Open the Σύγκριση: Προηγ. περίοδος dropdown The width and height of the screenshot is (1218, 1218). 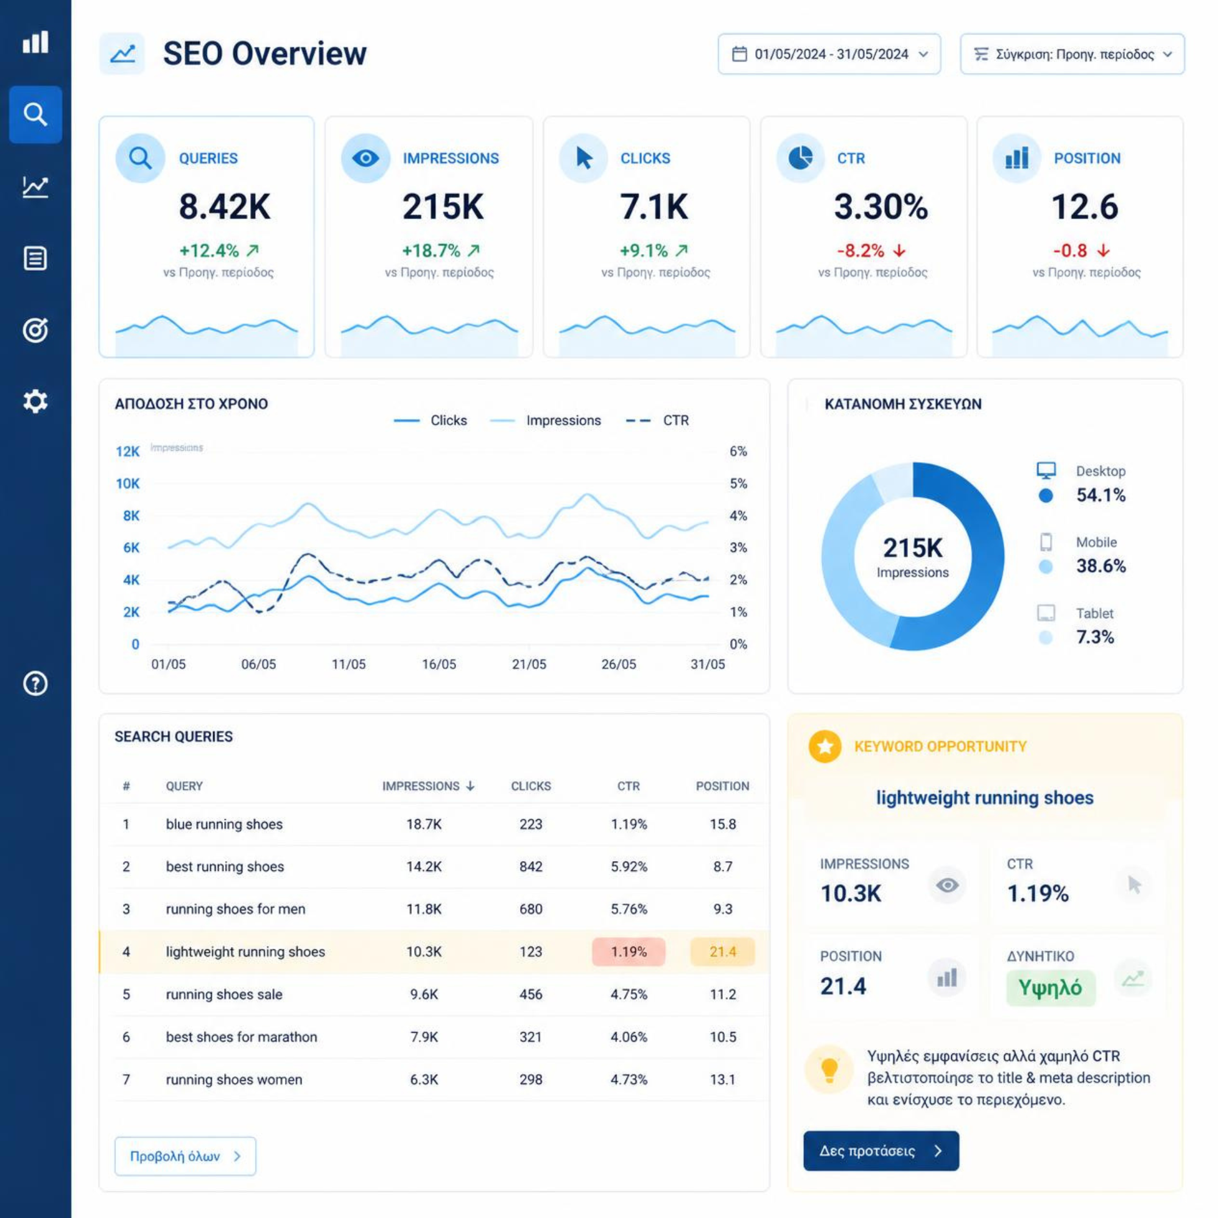[1072, 54]
